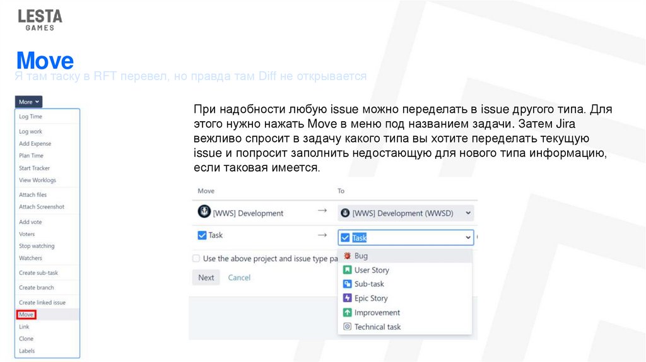
Task: Click the 'To' column header
Action: (x=341, y=190)
